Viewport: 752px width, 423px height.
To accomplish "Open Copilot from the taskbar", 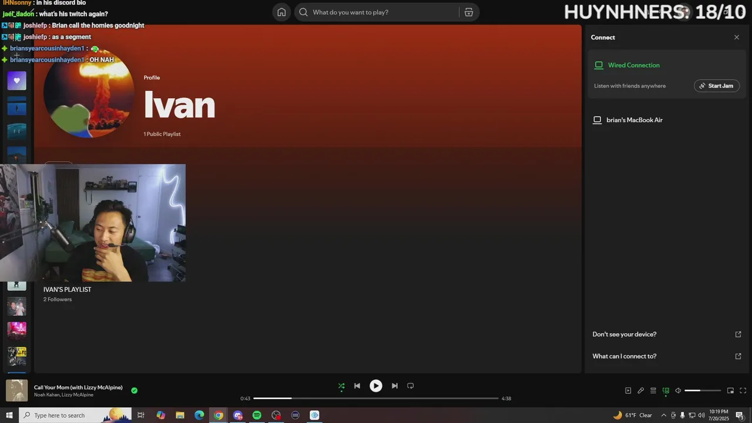I will [x=161, y=415].
